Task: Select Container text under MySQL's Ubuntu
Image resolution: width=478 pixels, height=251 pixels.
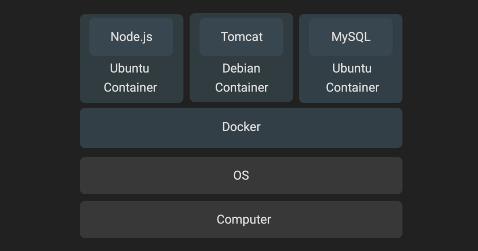Action: pos(352,87)
